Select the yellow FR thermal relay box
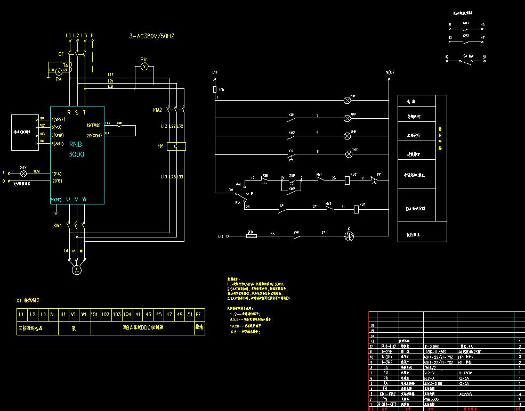 coord(176,146)
